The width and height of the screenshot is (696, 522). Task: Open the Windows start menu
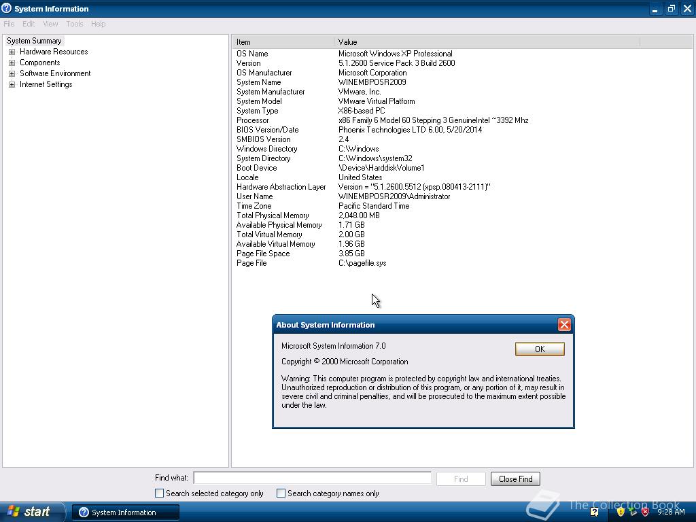coord(31,512)
